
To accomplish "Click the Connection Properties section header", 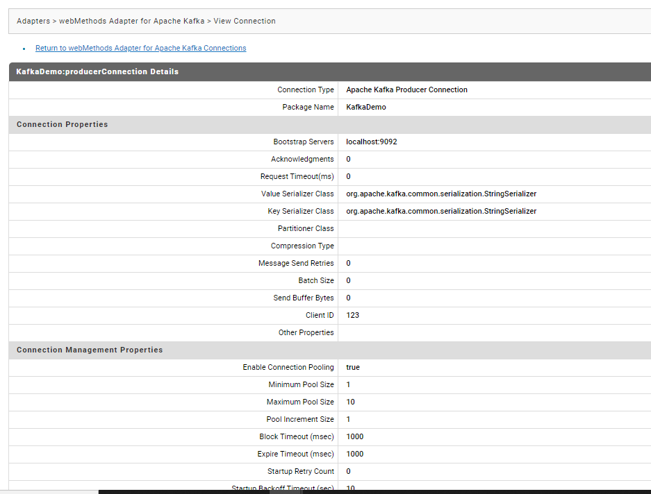I will [63, 124].
